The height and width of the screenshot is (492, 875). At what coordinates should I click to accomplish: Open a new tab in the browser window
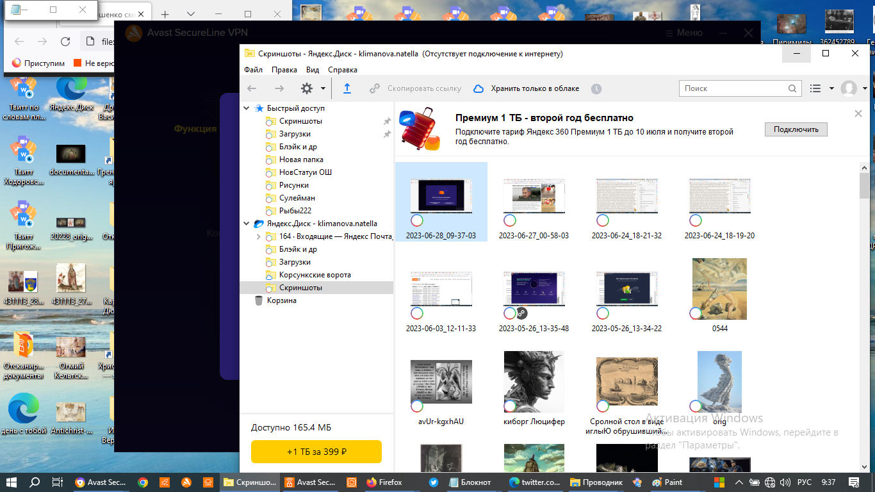point(165,14)
